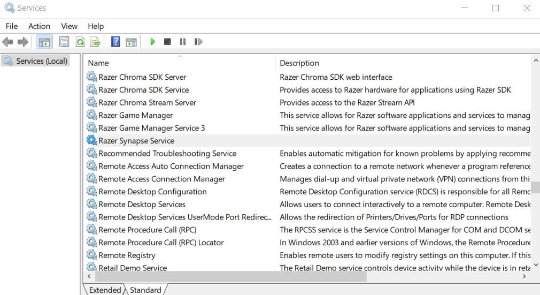
Task: Open the Action menu
Action: click(x=39, y=26)
